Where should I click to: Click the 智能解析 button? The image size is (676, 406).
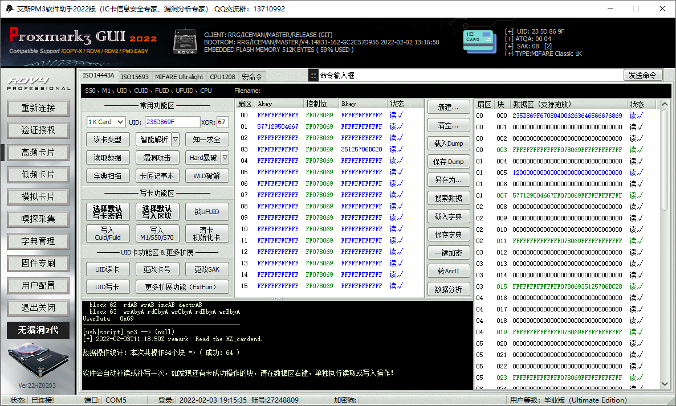[154, 140]
